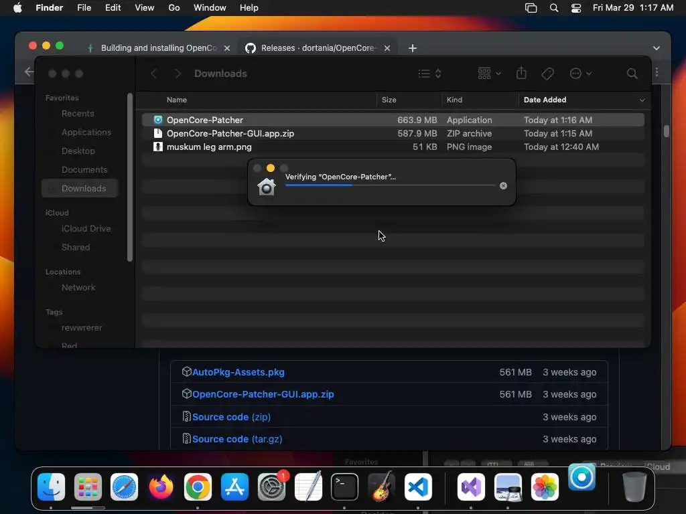
Task: Open Preview from the Dock
Action: tap(508, 487)
